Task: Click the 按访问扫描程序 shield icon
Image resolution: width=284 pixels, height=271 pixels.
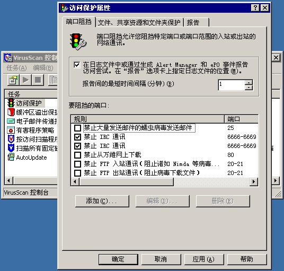Action: point(11,139)
